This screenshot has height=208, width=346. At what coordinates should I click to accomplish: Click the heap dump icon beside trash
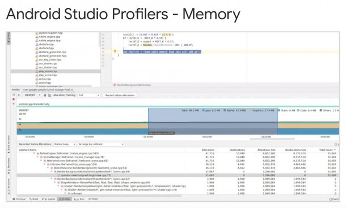point(49,95)
